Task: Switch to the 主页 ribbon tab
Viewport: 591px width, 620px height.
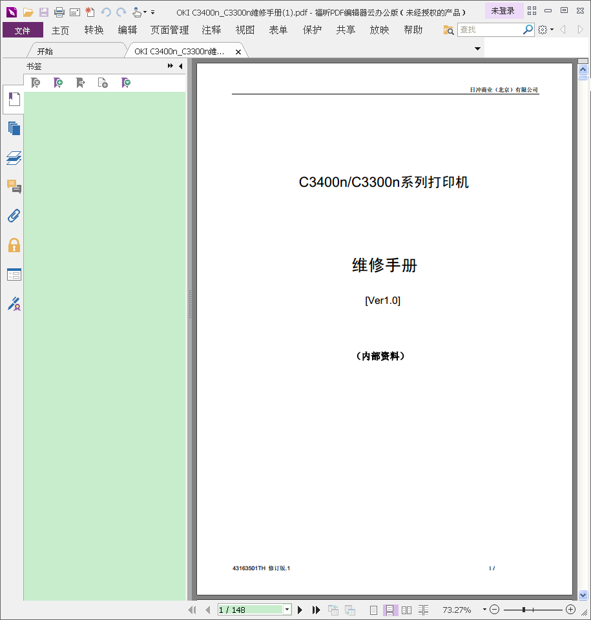Action: pos(61,30)
